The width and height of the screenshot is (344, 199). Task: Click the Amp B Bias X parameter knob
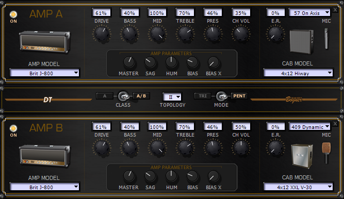pyautogui.click(x=214, y=176)
